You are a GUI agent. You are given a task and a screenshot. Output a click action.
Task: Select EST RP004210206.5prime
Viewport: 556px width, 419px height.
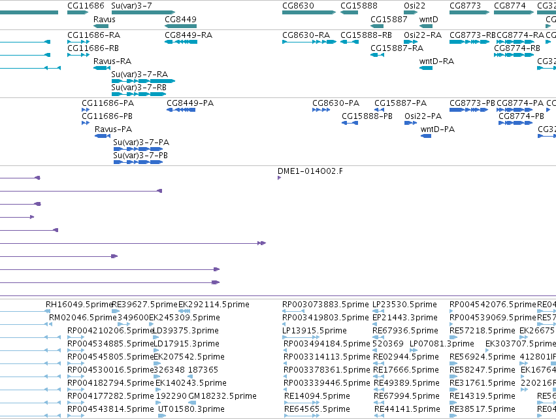click(x=110, y=331)
